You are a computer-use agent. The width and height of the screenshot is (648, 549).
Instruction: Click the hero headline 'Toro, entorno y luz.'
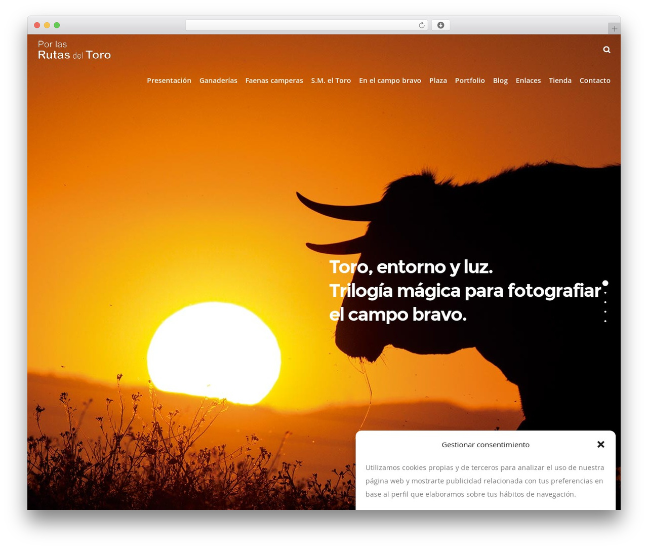[411, 267]
